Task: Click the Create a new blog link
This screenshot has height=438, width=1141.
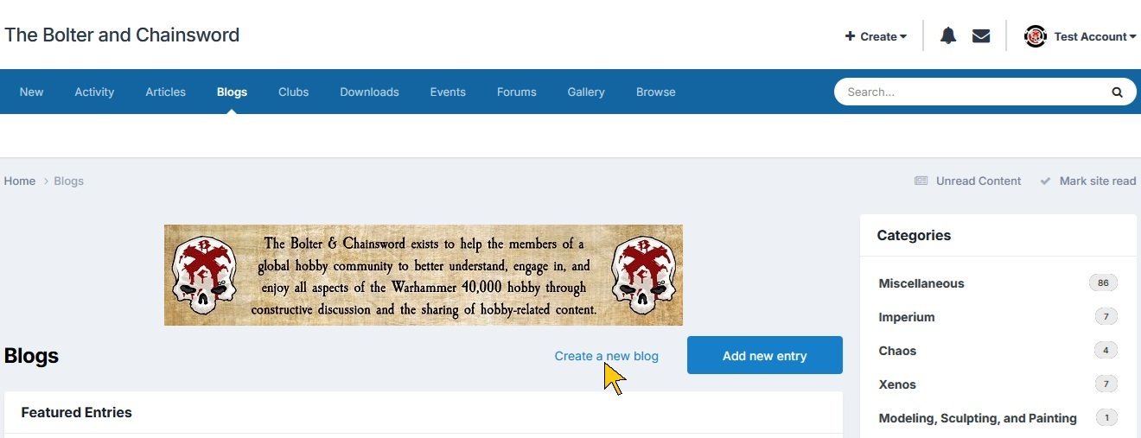Action: 607,356
